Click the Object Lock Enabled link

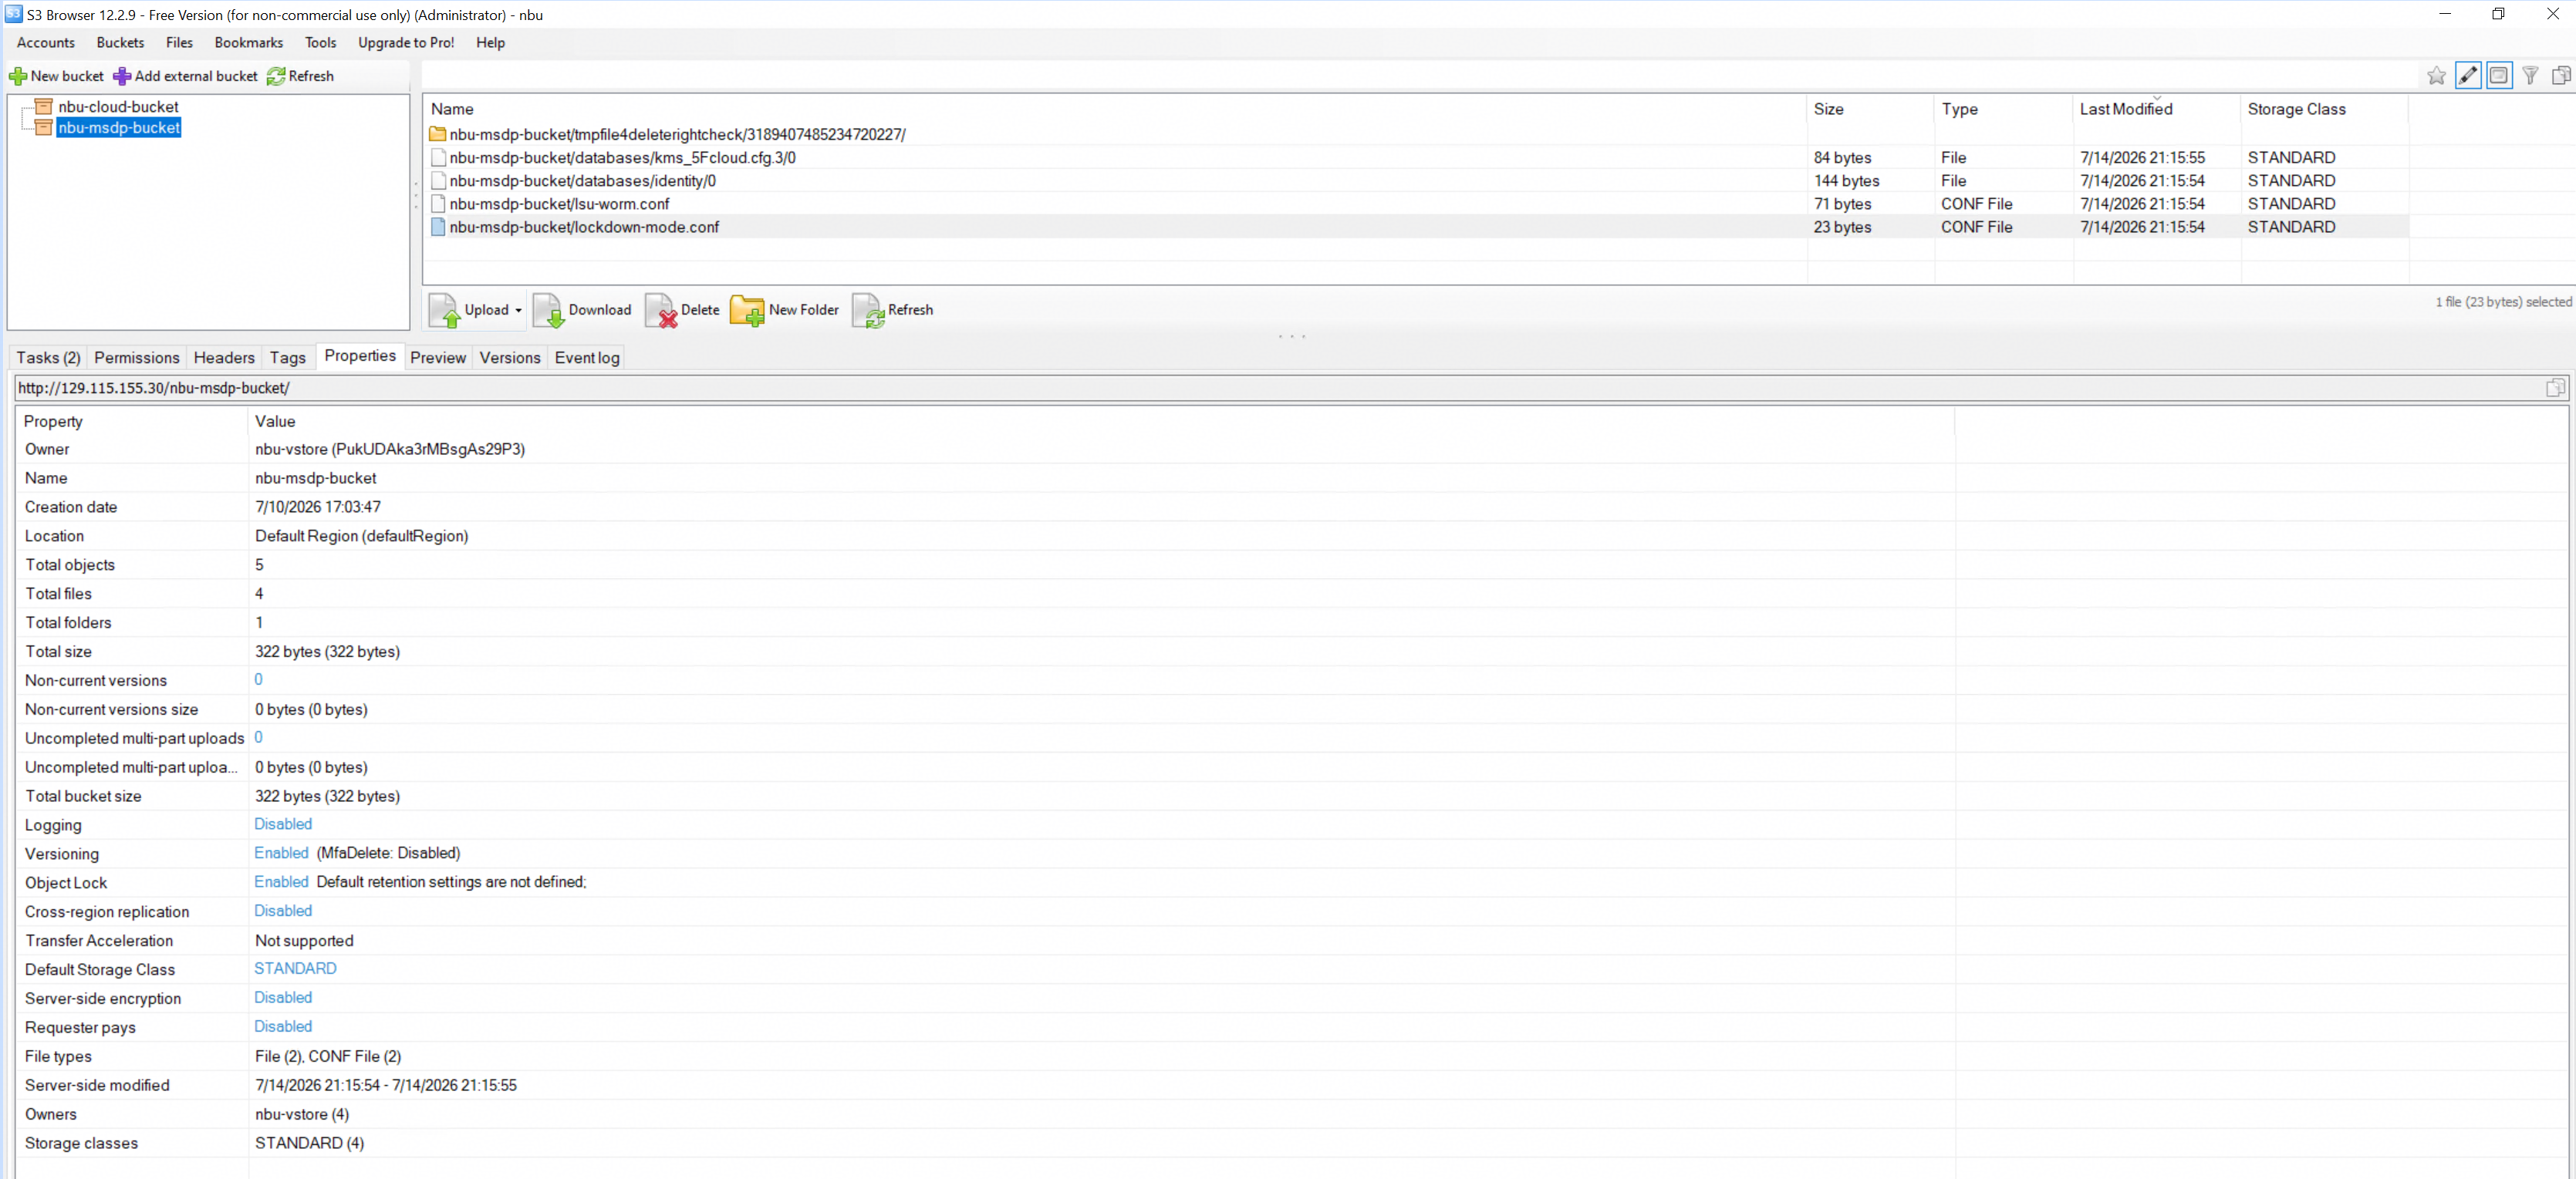pyautogui.click(x=281, y=882)
